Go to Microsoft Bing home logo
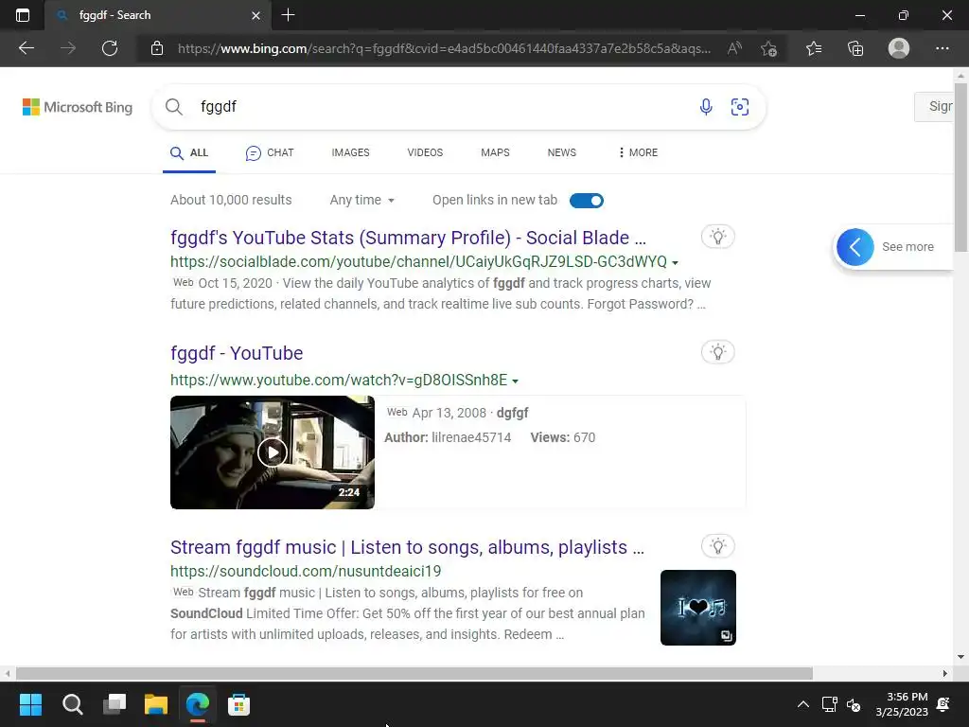Image resolution: width=969 pixels, height=727 pixels. click(78, 107)
